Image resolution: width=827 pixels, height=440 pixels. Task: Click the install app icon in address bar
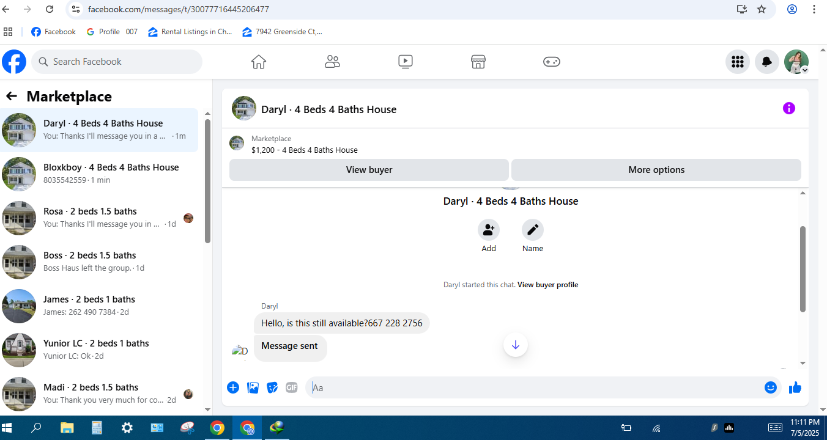742,9
